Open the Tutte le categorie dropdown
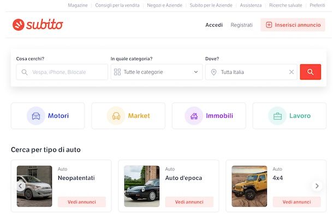Image resolution: width=333 pixels, height=224 pixels. pyautogui.click(x=157, y=72)
